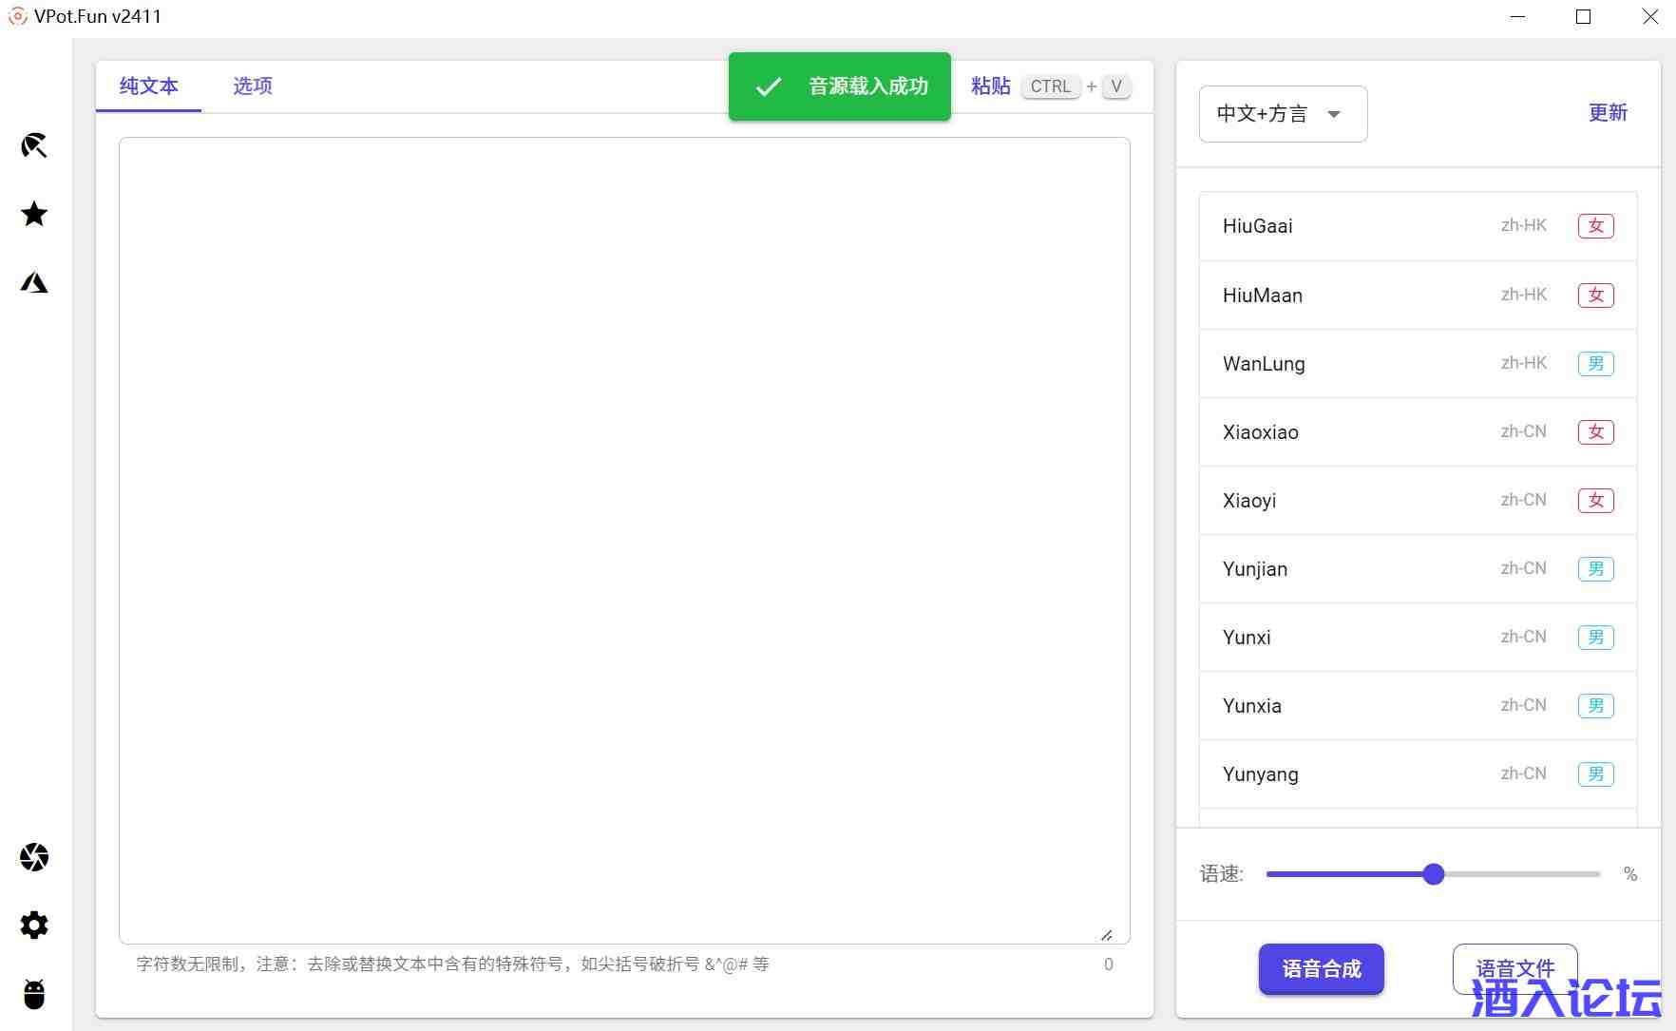Click the Azure triangle logo icon

click(x=34, y=282)
